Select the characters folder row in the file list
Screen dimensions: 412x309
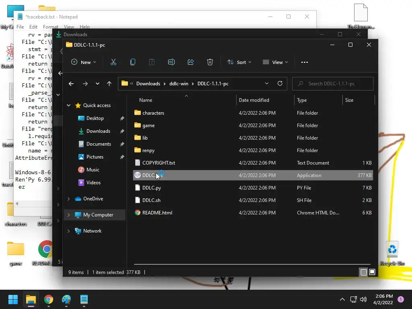tap(253, 113)
